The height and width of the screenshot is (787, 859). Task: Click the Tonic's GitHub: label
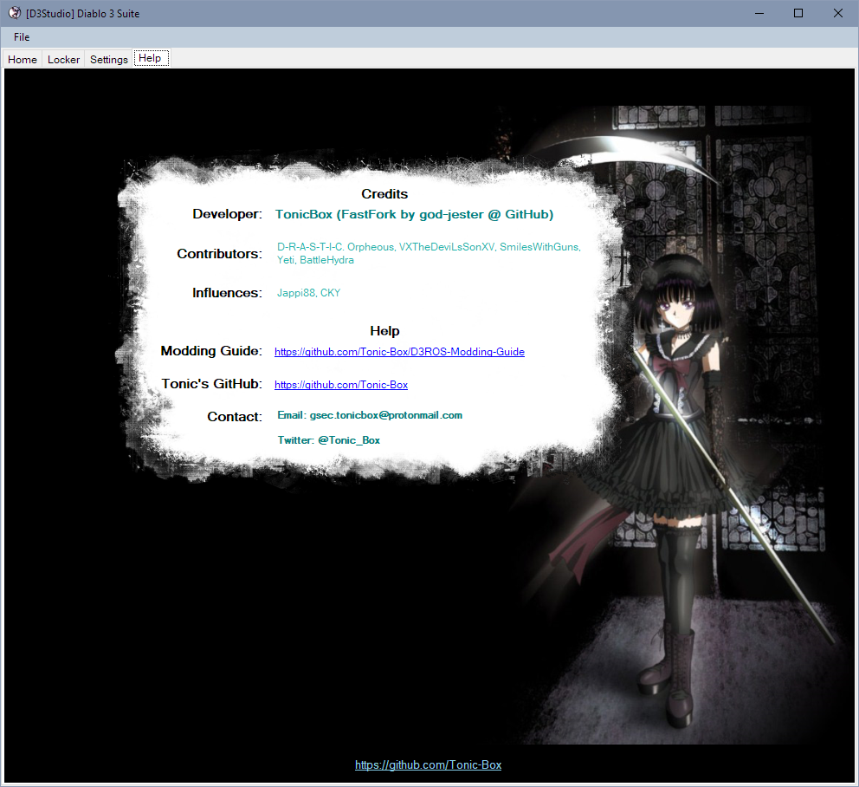point(212,384)
